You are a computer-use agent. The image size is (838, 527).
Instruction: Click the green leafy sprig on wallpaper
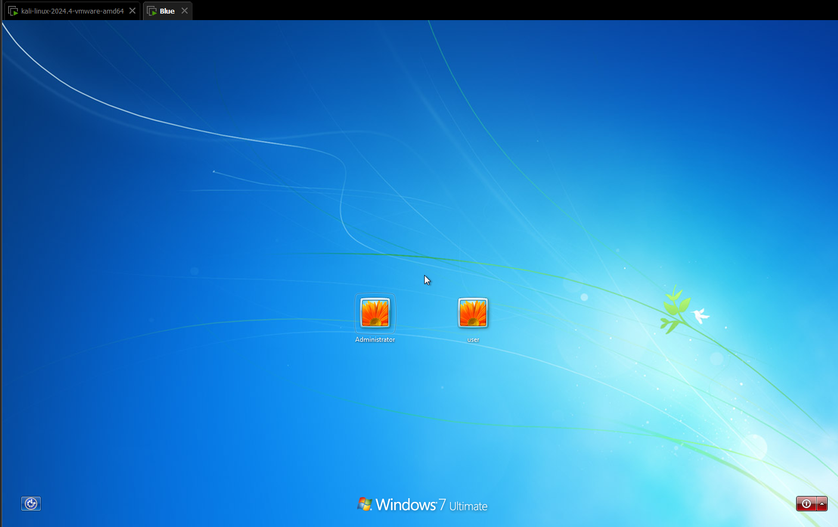click(674, 309)
